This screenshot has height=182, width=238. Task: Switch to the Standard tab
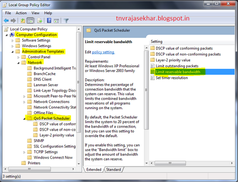pyautogui.click(x=113, y=169)
